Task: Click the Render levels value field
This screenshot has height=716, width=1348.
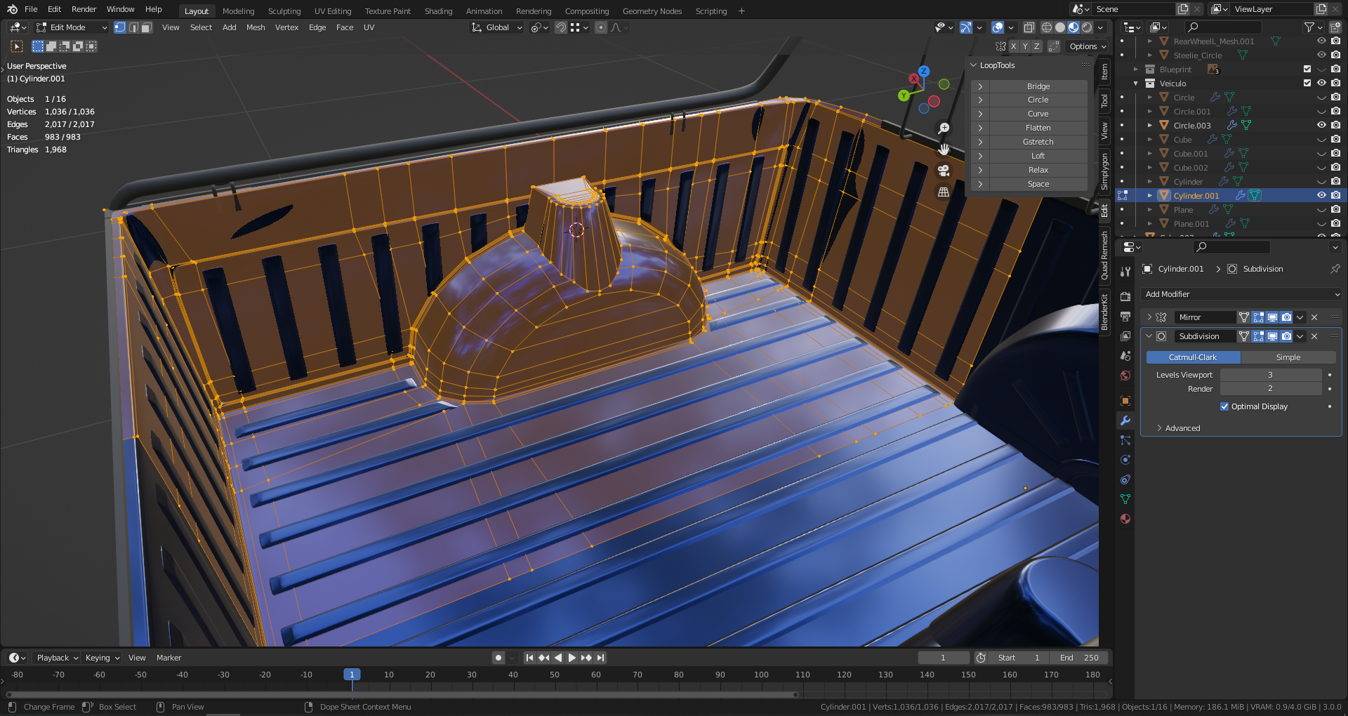Action: click(x=1270, y=389)
